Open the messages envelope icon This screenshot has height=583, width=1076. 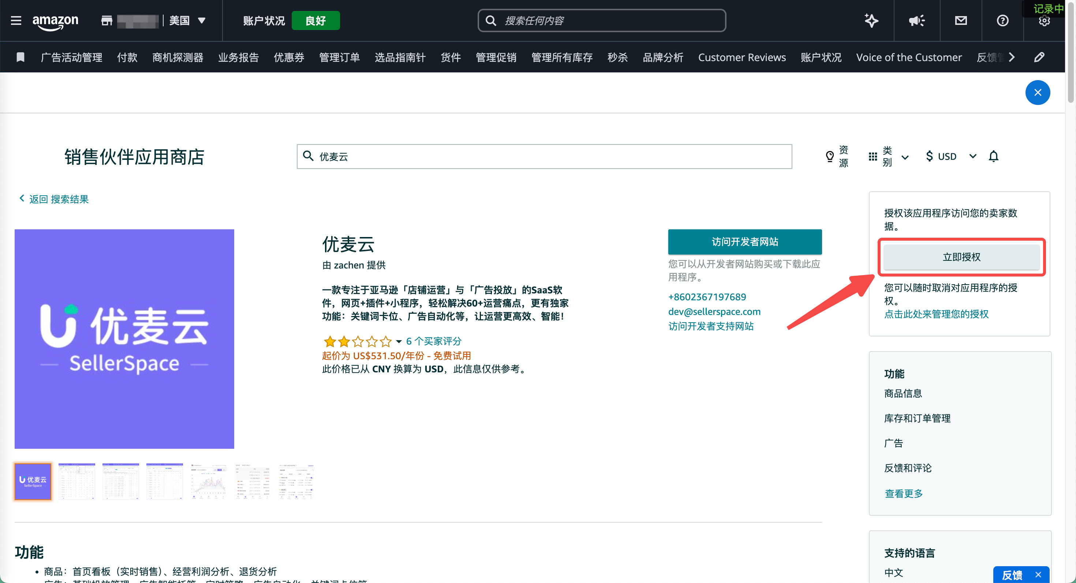[x=961, y=20]
